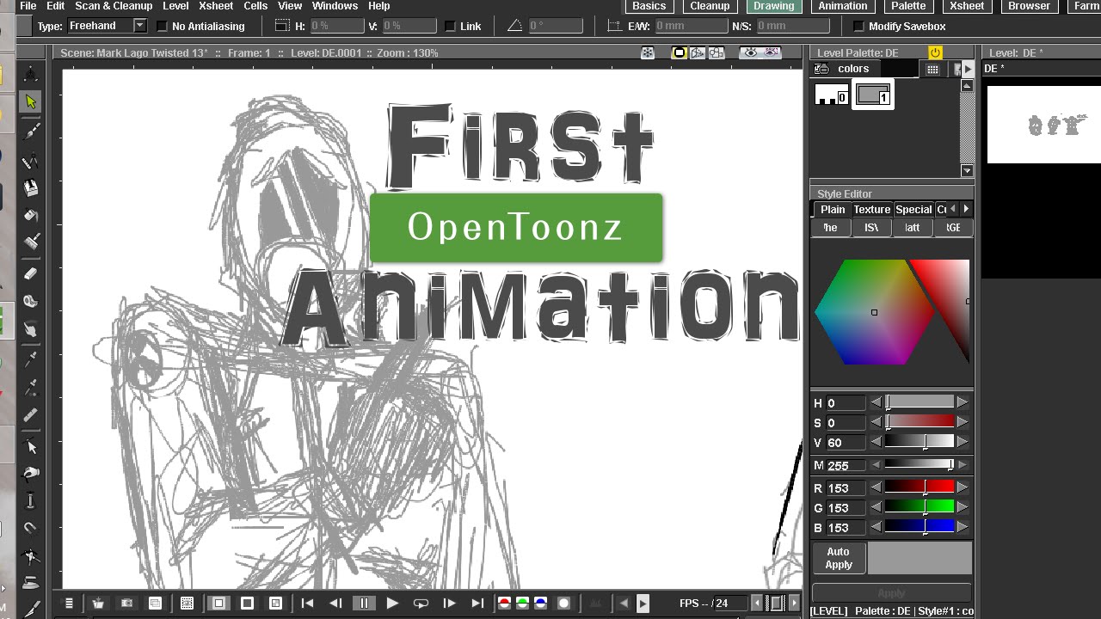Click the Auto Apply button
Image resolution: width=1101 pixels, height=619 pixels.
click(x=839, y=558)
